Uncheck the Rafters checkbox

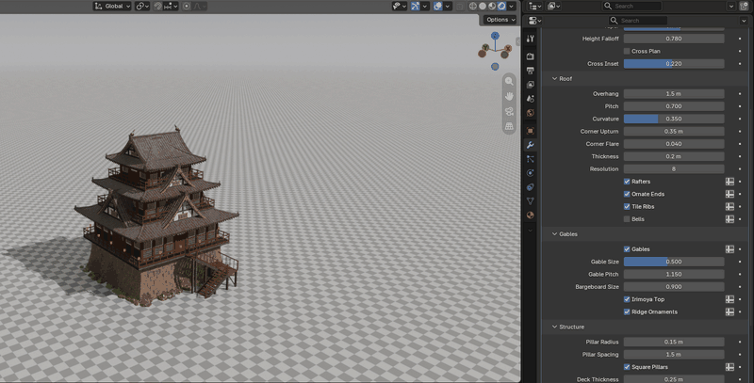627,182
